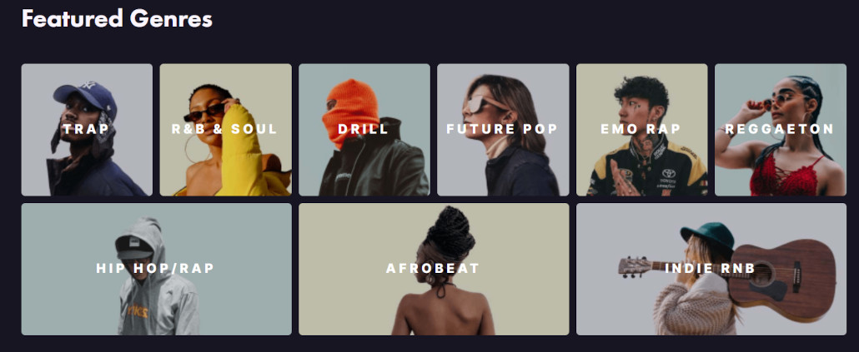
Task: Browse the Hip Hop/Rap genre tile
Action: click(x=156, y=269)
